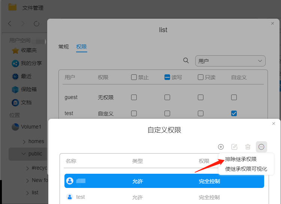Switch to the 权限 tab
The image size is (281, 204).
[x=82, y=47]
